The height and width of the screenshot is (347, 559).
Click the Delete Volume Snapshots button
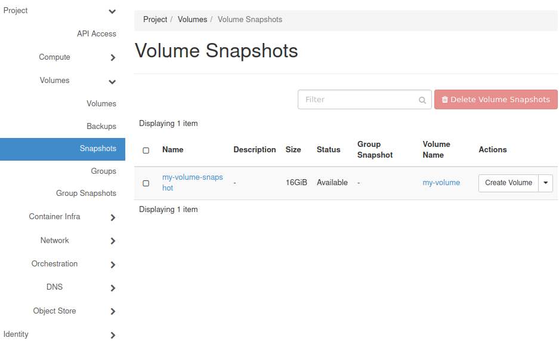click(x=496, y=100)
